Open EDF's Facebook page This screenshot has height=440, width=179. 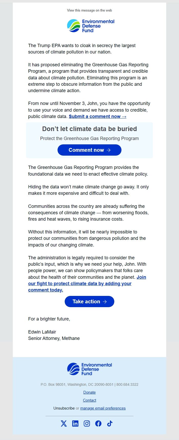click(98, 423)
